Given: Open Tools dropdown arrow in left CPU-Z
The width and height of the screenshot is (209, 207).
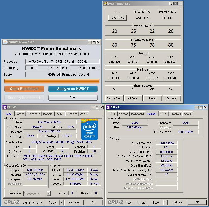Looking at the screenshot, I should [x=62, y=202].
